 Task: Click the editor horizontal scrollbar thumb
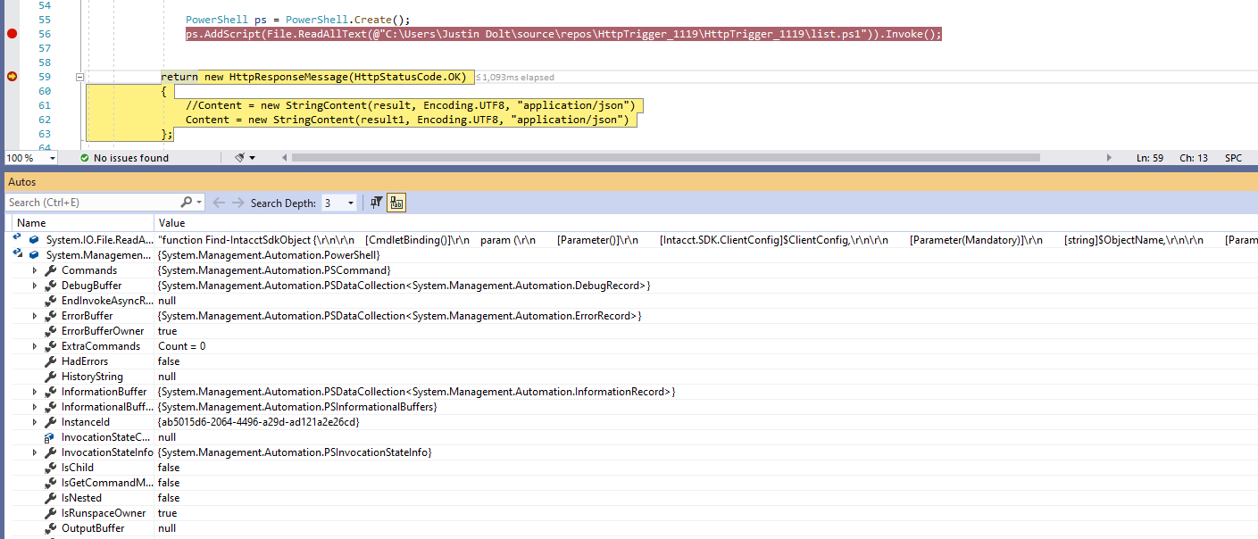pos(666,158)
